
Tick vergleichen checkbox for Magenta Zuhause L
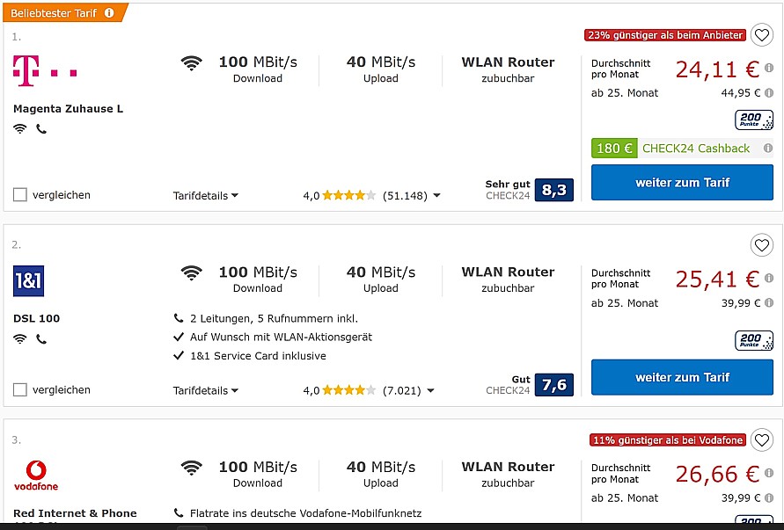pos(20,194)
